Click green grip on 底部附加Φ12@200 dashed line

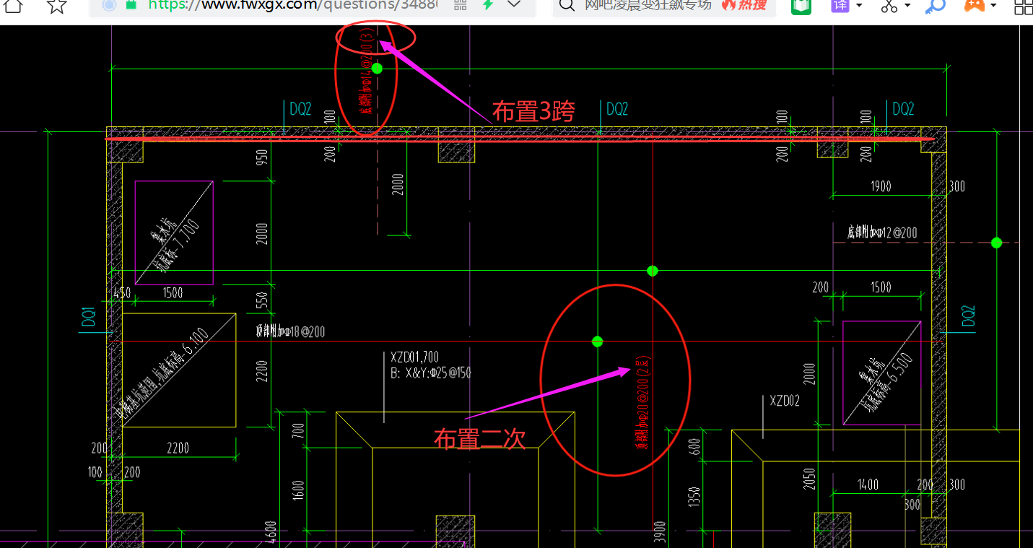pos(996,243)
